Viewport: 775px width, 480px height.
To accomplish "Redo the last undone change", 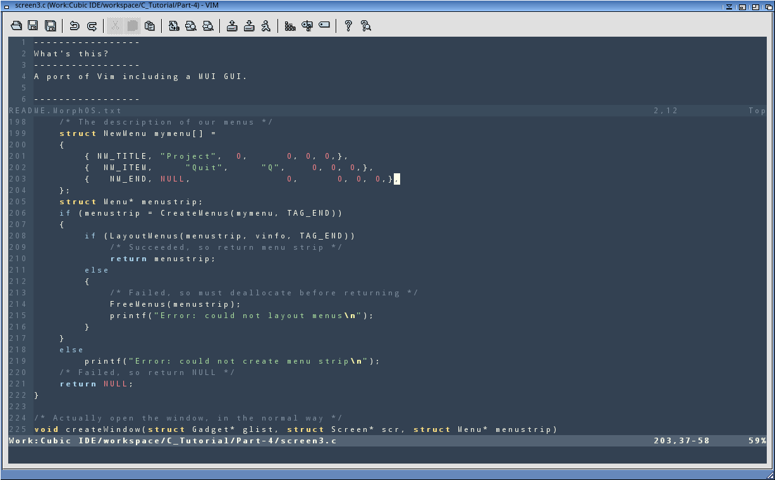I will coord(92,26).
